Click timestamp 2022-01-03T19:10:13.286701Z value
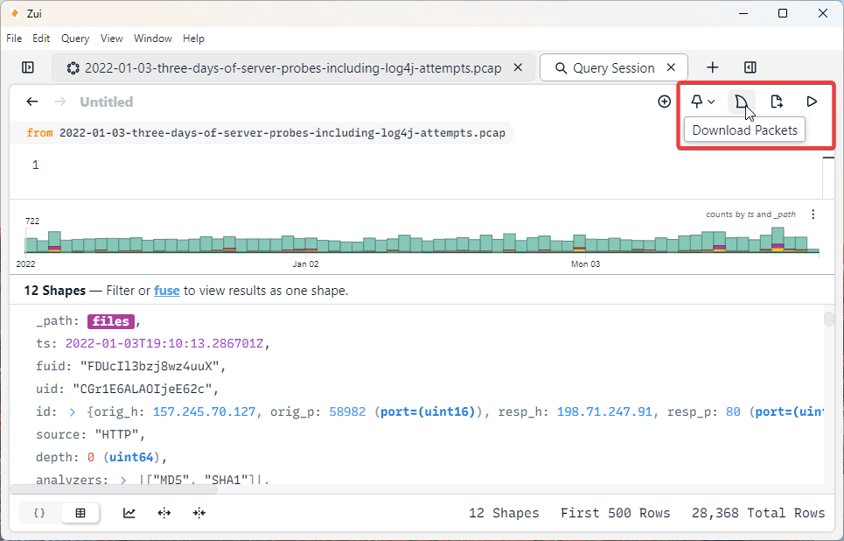The width and height of the screenshot is (844, 541). [164, 344]
